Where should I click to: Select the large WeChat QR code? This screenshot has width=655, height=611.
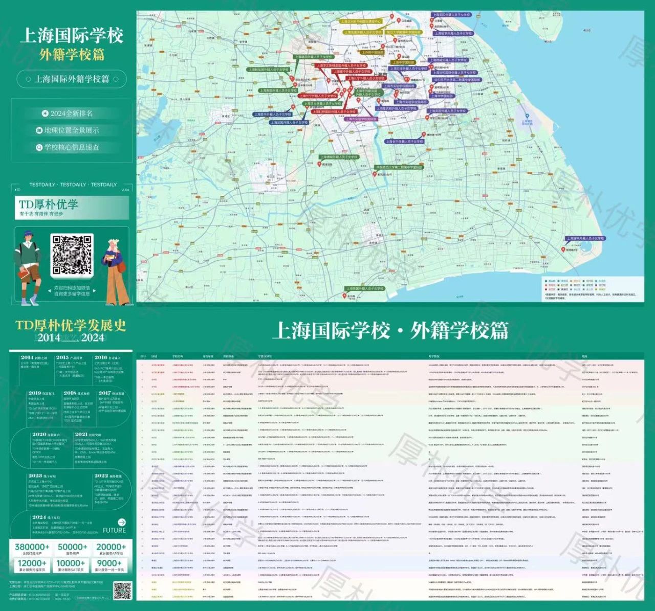(72, 255)
